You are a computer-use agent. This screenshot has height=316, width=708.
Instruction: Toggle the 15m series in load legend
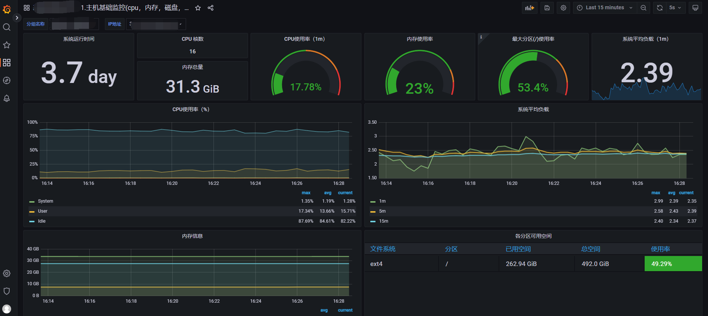(x=384, y=221)
